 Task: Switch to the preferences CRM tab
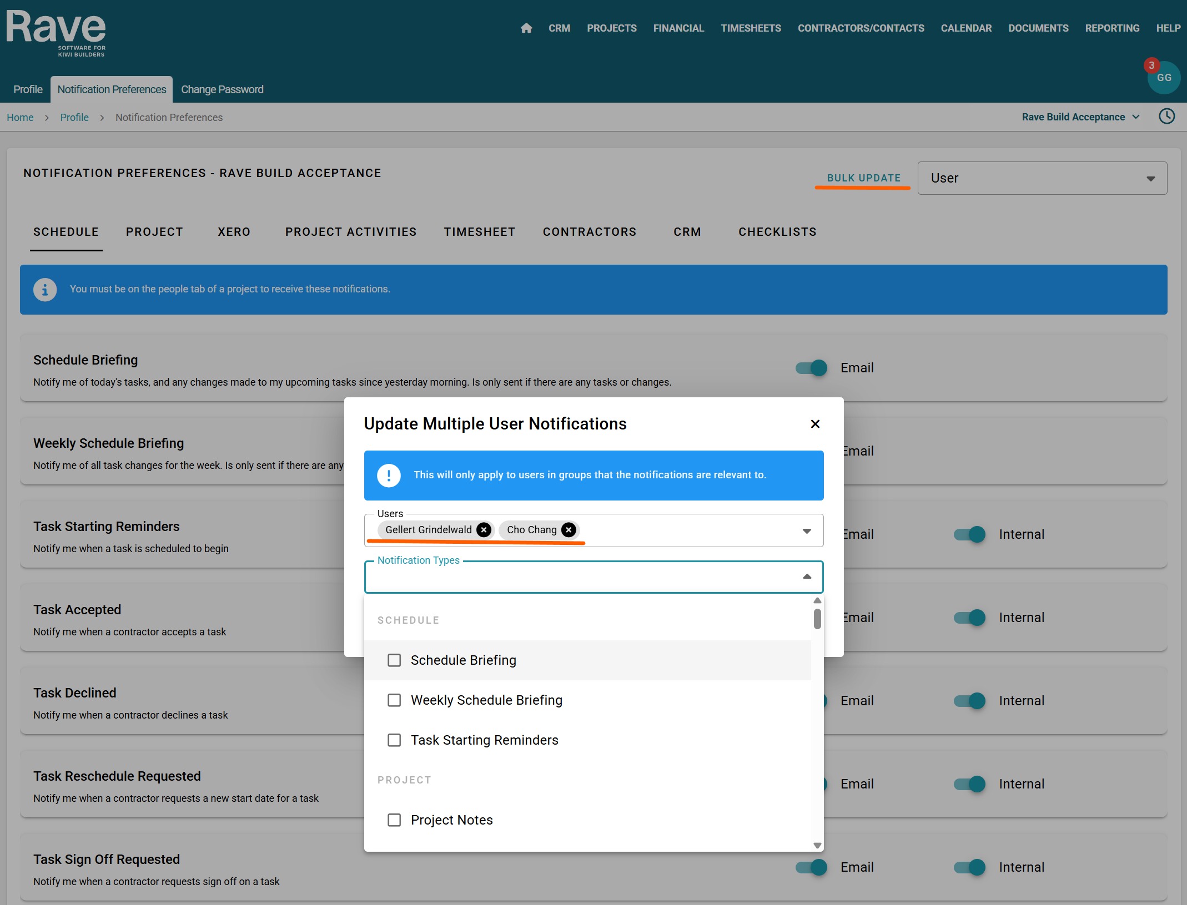click(x=687, y=232)
